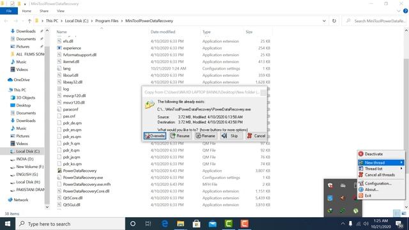Cancel the copy operation in dialog
The image size is (409, 230).
[256, 136]
